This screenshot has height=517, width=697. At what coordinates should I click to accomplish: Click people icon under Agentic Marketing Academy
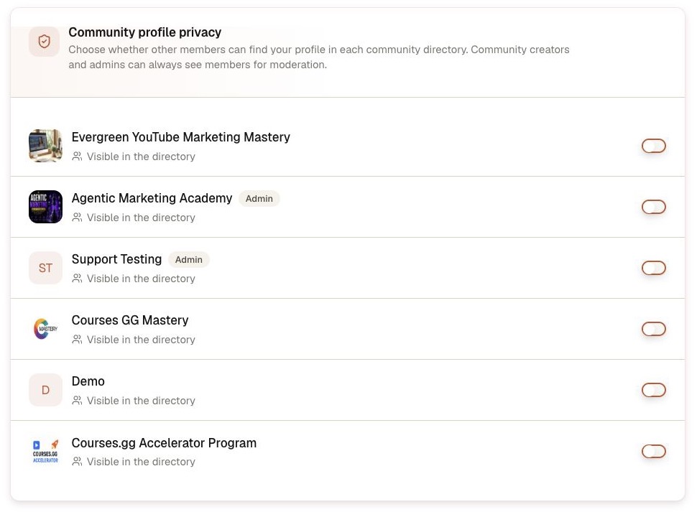[x=78, y=218]
